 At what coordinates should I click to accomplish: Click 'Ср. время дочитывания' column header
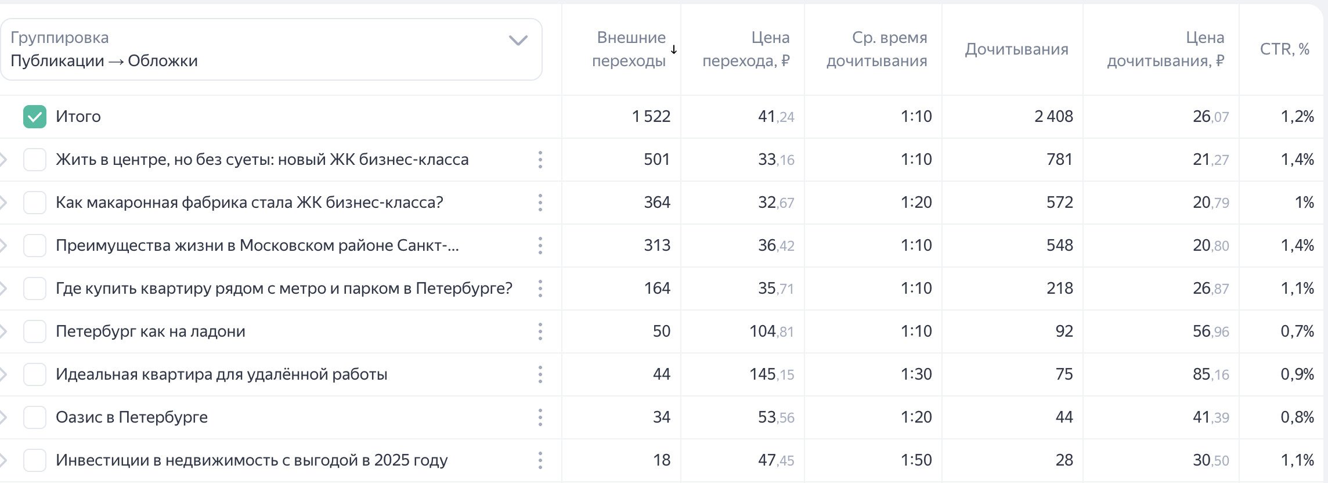click(x=877, y=49)
